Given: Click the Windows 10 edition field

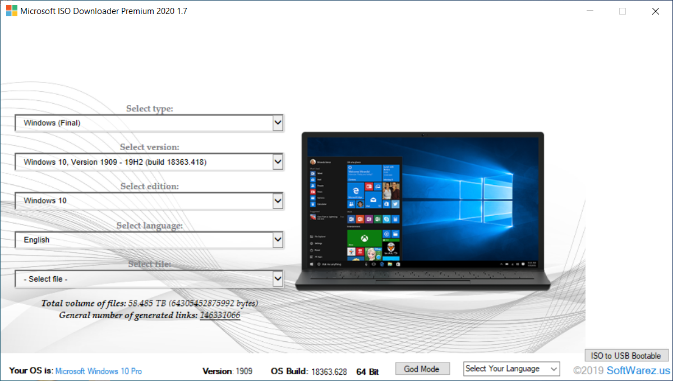Looking at the screenshot, I should 149,201.
